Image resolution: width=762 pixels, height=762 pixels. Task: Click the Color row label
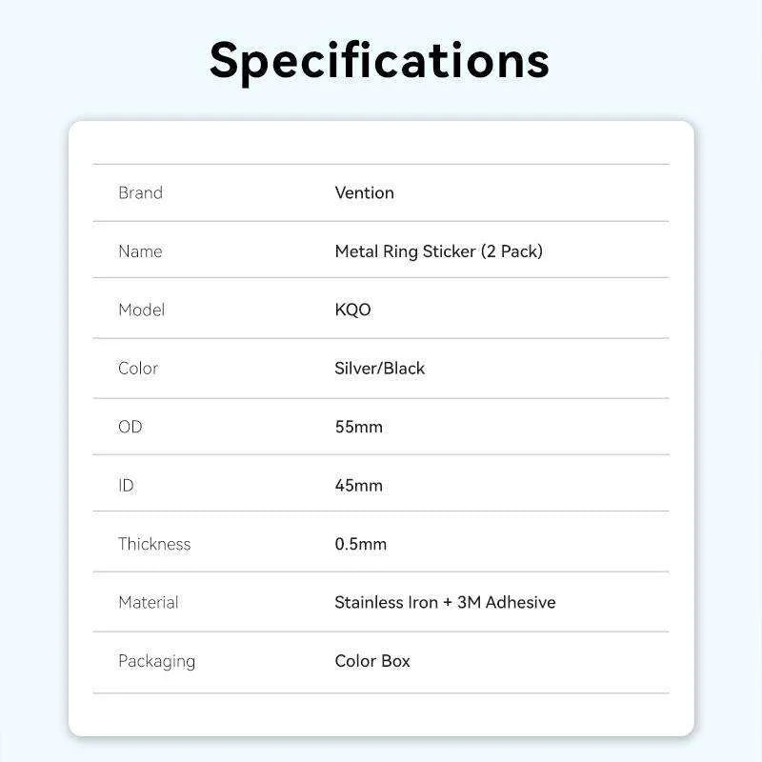pos(138,368)
